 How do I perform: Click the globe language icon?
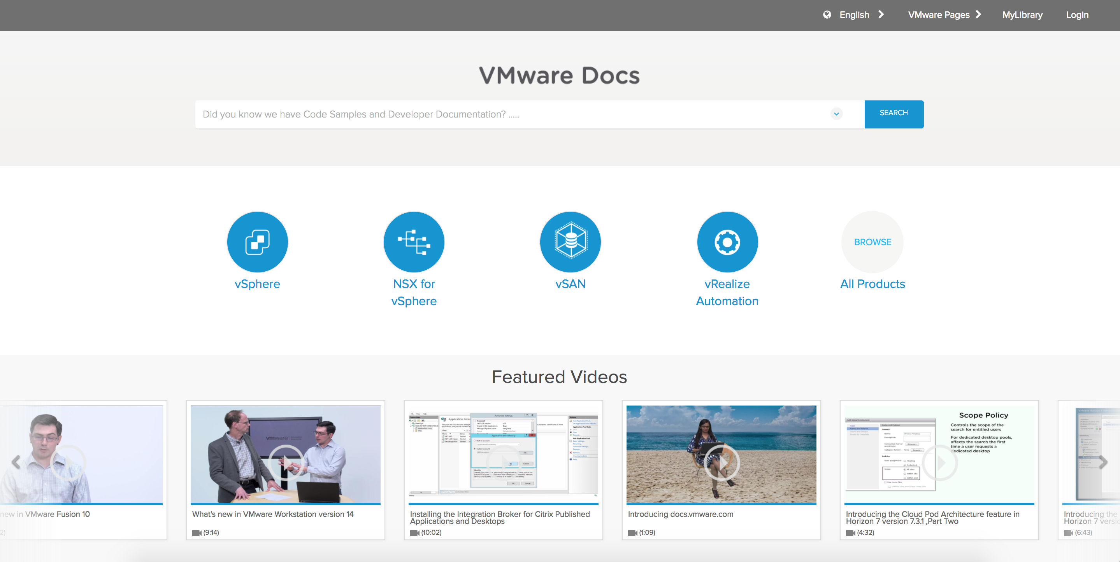(827, 15)
